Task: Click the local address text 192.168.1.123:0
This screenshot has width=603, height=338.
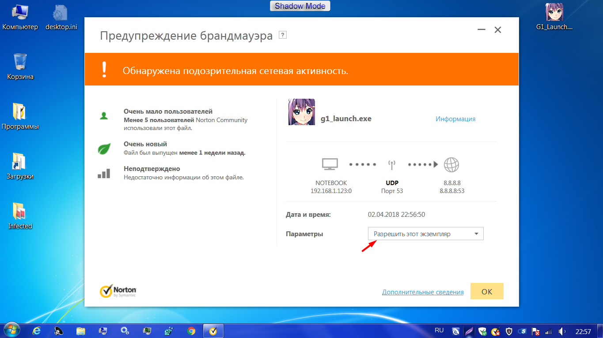Action: pyautogui.click(x=331, y=191)
